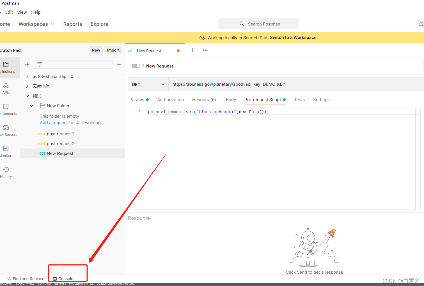
Task: Switch to the Headers tab
Action: point(204,100)
